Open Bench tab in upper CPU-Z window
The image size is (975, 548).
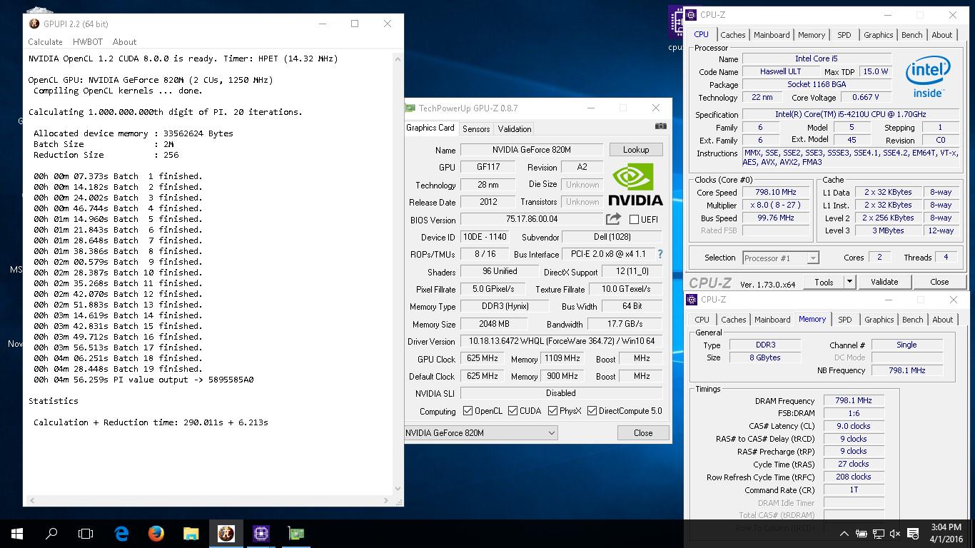[x=911, y=35]
